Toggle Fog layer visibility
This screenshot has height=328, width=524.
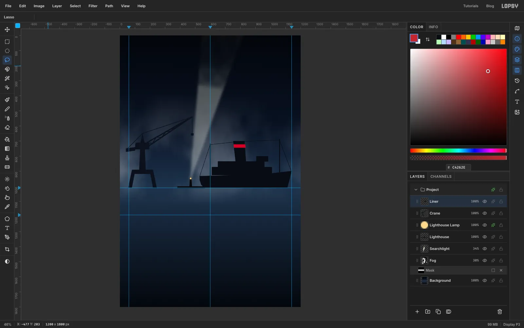(485, 260)
